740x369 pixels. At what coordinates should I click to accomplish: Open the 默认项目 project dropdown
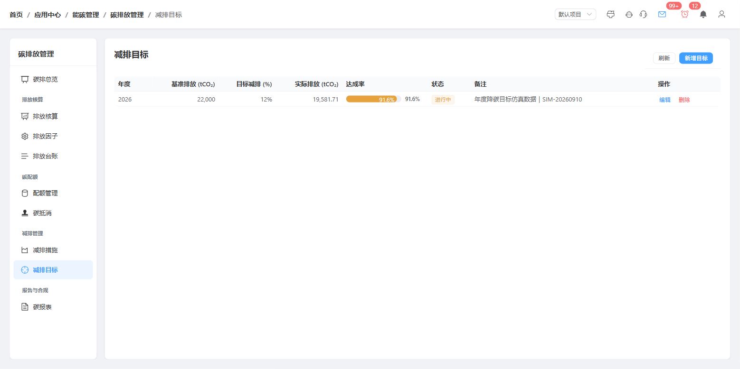click(575, 14)
